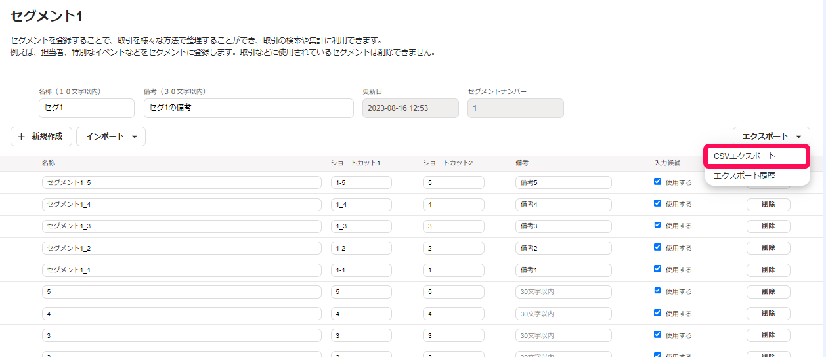
Task: Click 削除 for row named 3
Action: [x=768, y=335]
